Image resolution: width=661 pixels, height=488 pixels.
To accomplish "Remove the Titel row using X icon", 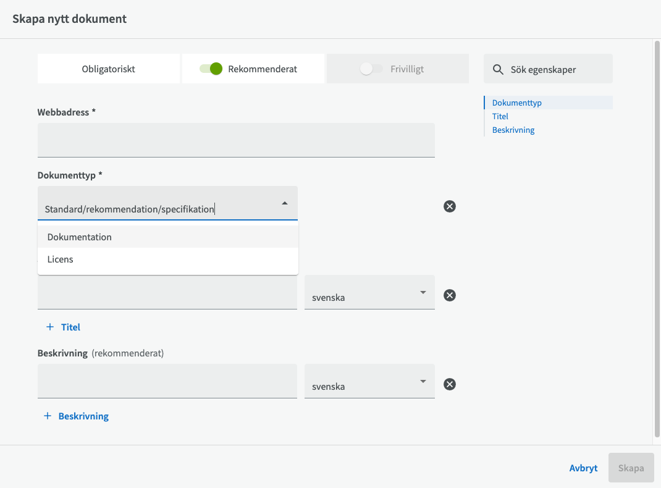I will click(450, 295).
